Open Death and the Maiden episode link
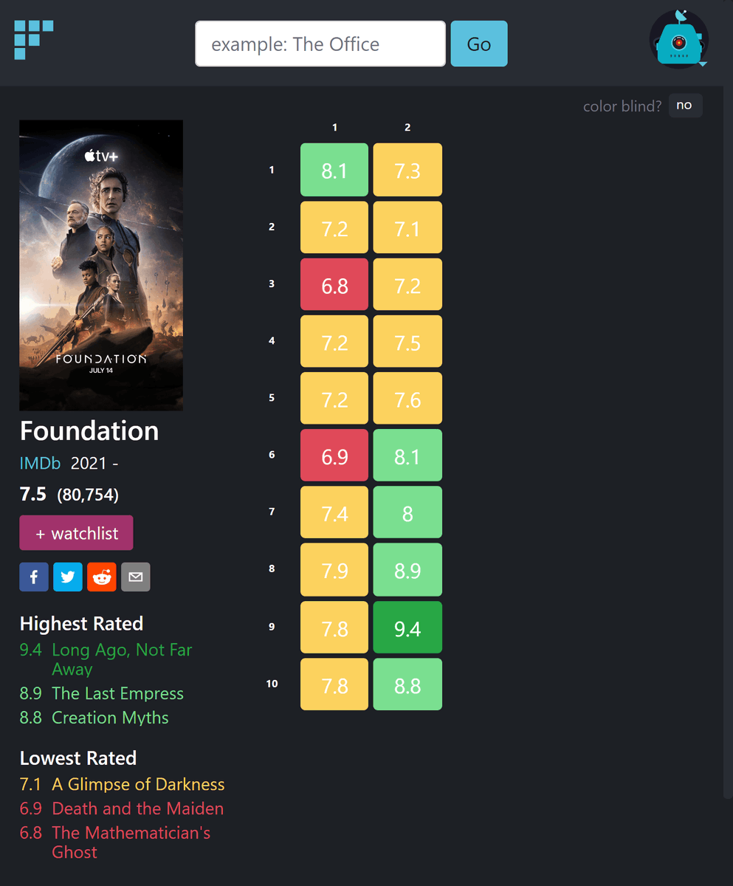This screenshot has height=886, width=733. pos(137,808)
